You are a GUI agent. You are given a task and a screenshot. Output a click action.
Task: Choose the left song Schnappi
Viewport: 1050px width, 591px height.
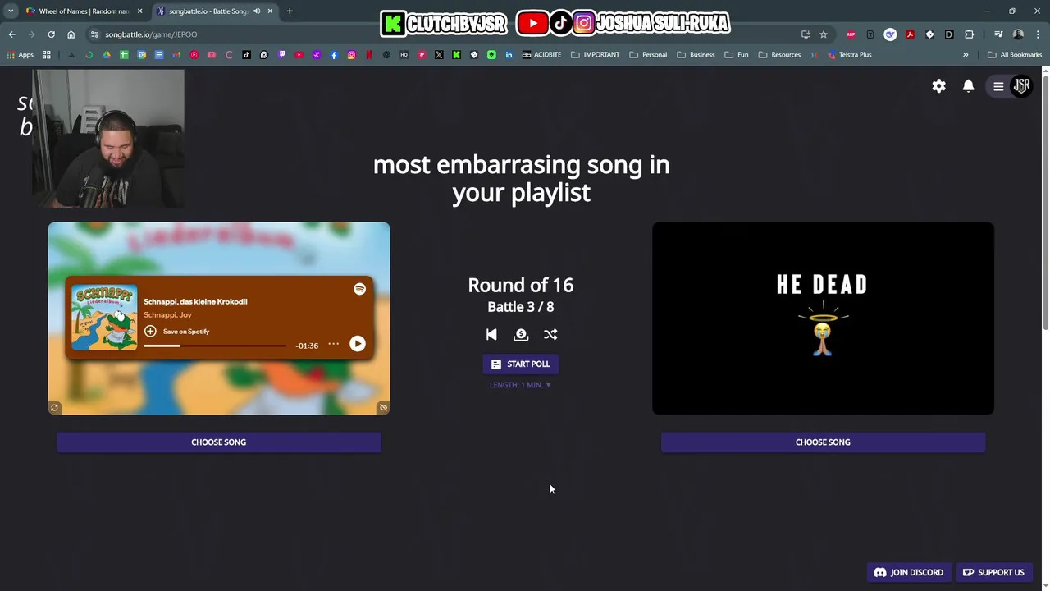(x=218, y=442)
